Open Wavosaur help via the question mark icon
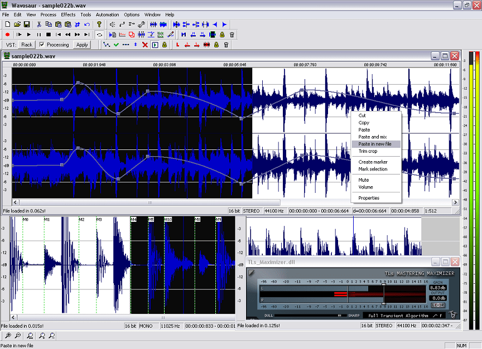The width and height of the screenshot is (482, 349). click(x=99, y=25)
